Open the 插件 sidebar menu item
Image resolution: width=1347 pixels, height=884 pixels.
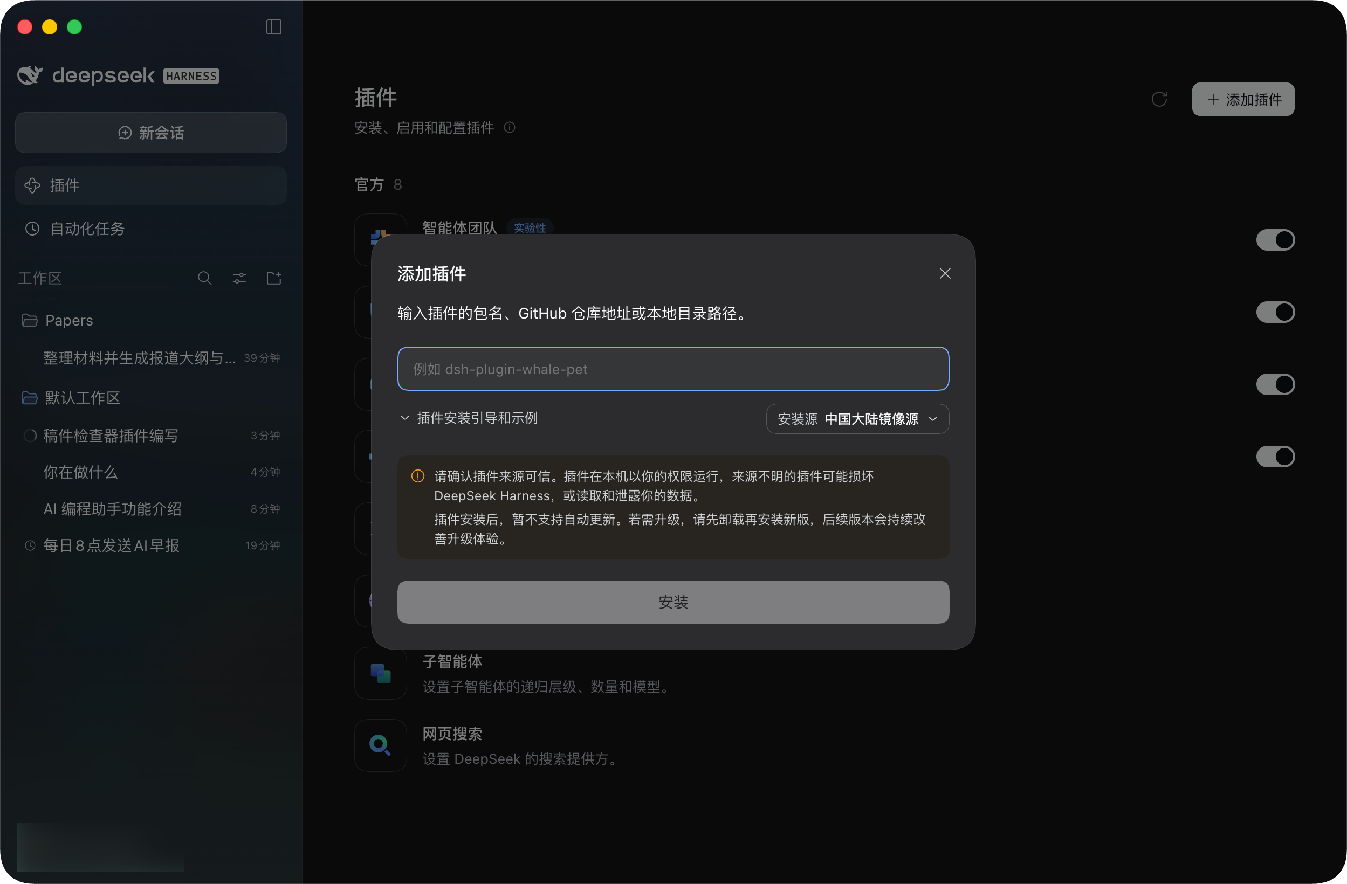150,185
